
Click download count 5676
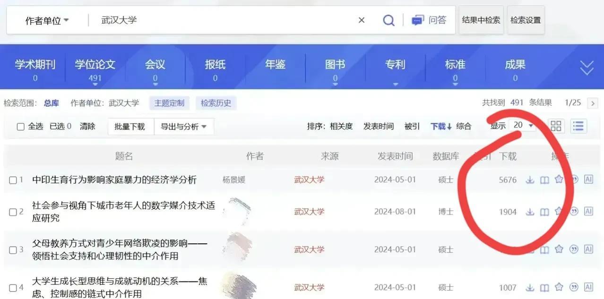click(508, 180)
